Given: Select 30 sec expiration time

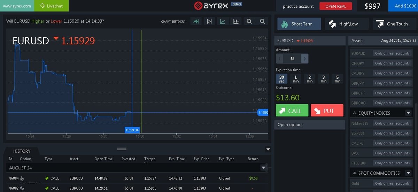Looking at the screenshot, I should tap(281, 79).
